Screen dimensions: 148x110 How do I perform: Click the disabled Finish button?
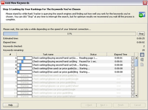(121, 105)
